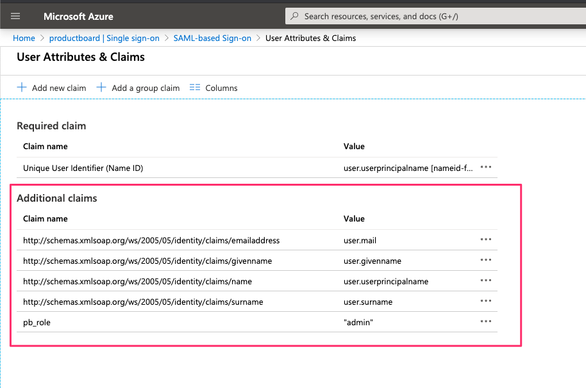Select the emailaddress claim name
The width and height of the screenshot is (586, 388).
151,241
